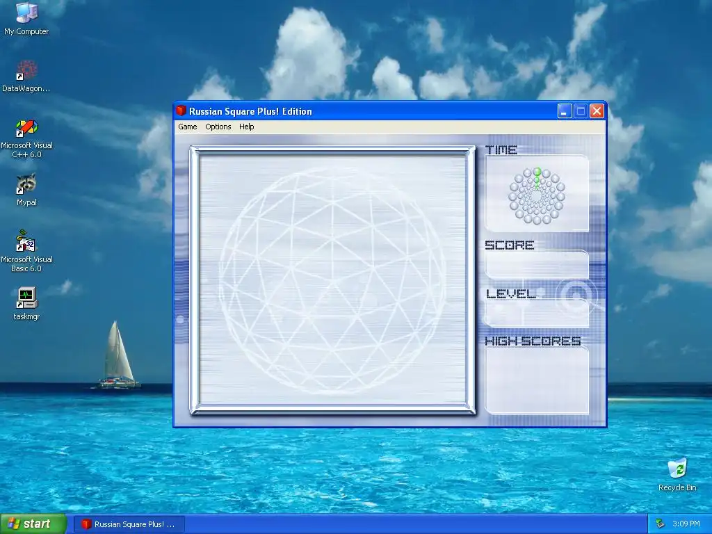Open the Game menu

click(x=187, y=127)
